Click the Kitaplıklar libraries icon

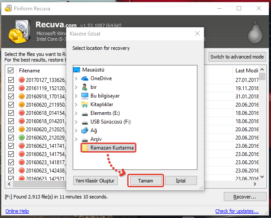(84, 104)
